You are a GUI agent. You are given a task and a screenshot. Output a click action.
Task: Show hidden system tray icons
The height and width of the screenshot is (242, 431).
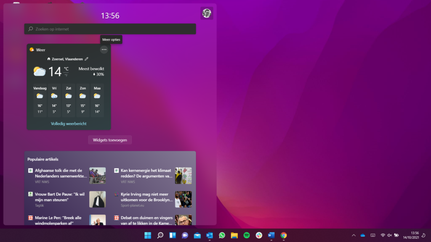point(354,235)
